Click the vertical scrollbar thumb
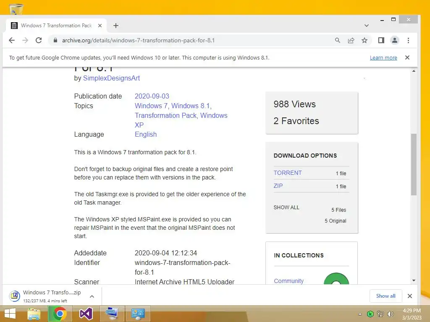The height and width of the screenshot is (322, 430). click(414, 164)
